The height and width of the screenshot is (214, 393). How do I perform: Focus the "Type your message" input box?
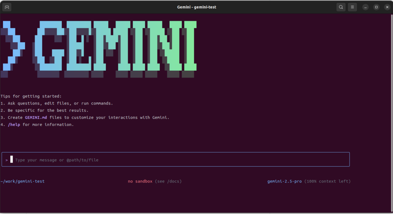point(175,159)
